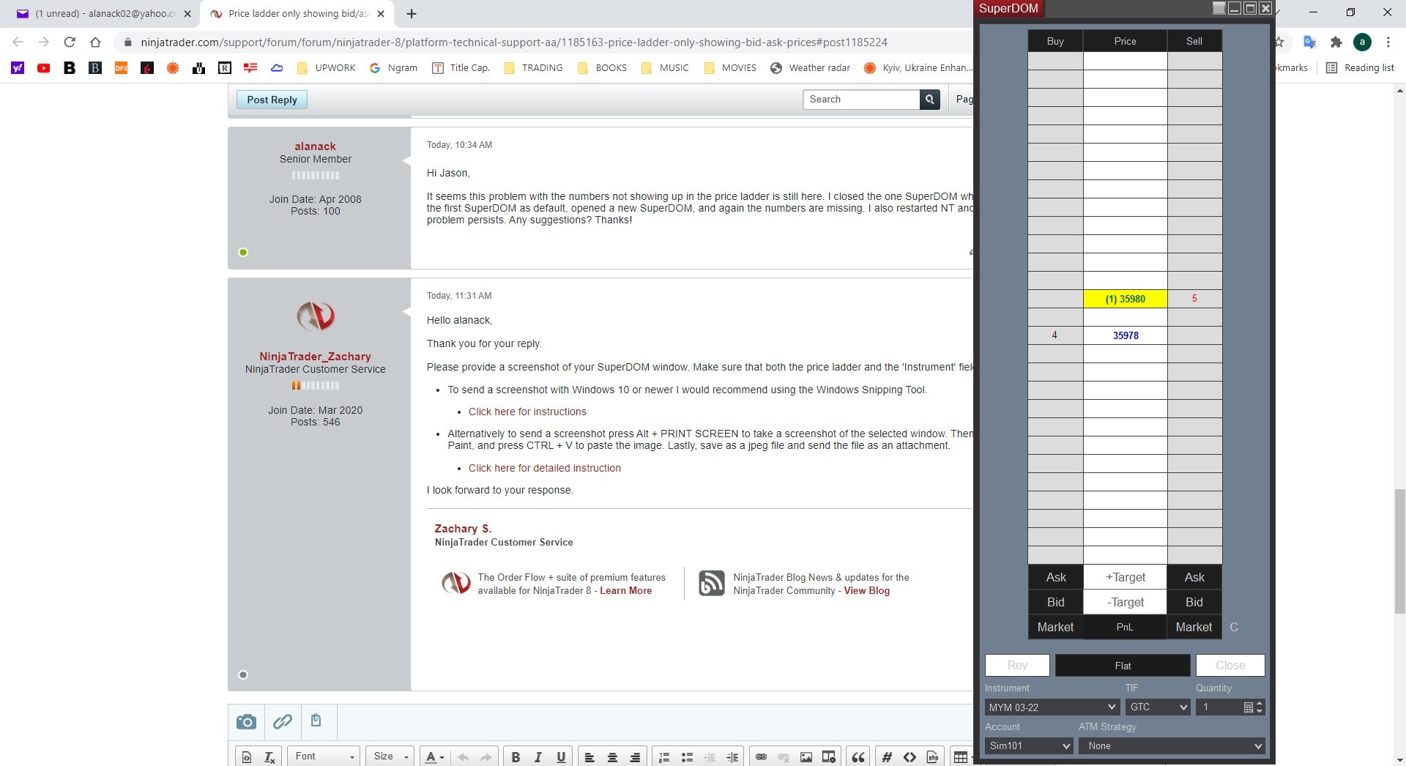Wrap selection in code tags
This screenshot has width=1406, height=766.
tap(910, 757)
